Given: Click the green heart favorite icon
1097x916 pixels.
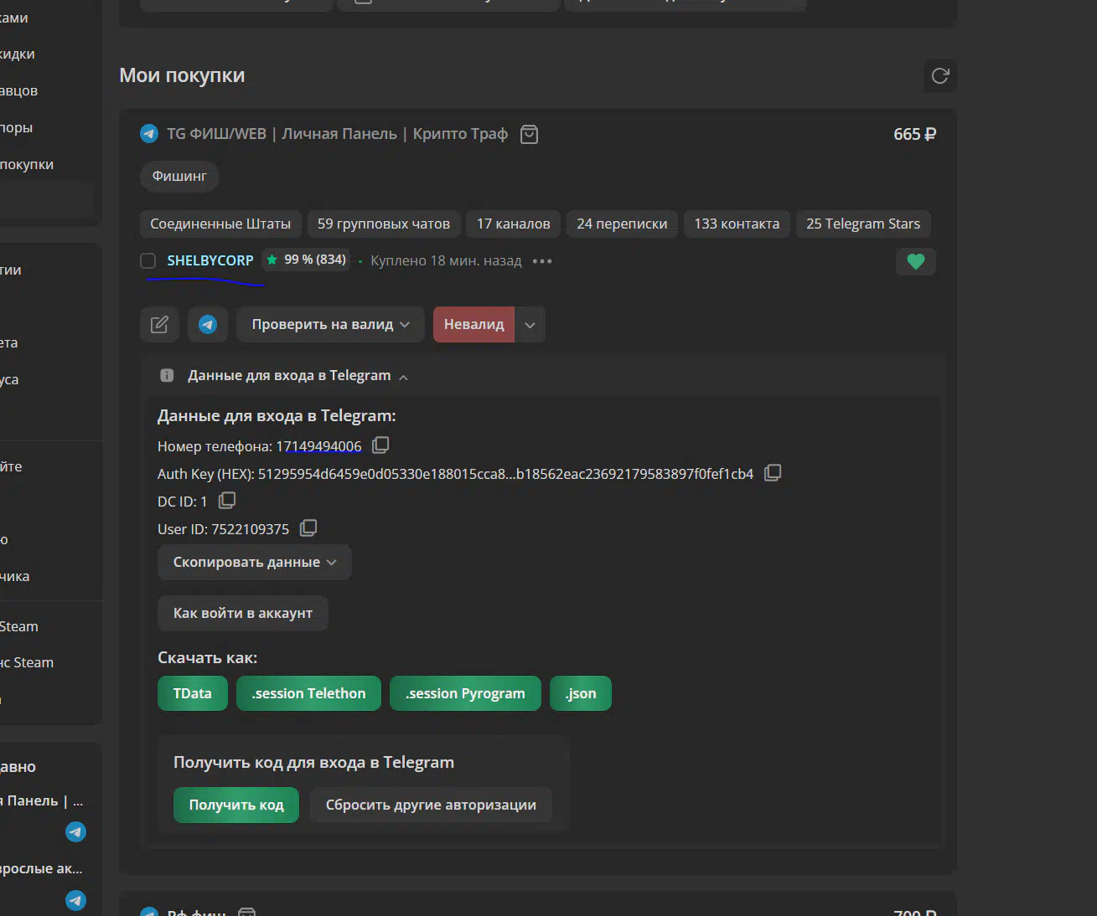Looking at the screenshot, I should click(x=916, y=261).
